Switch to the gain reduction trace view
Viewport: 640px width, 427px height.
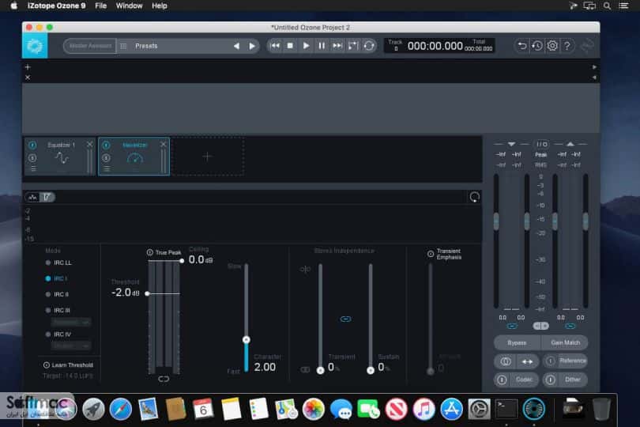pyautogui.click(x=47, y=198)
